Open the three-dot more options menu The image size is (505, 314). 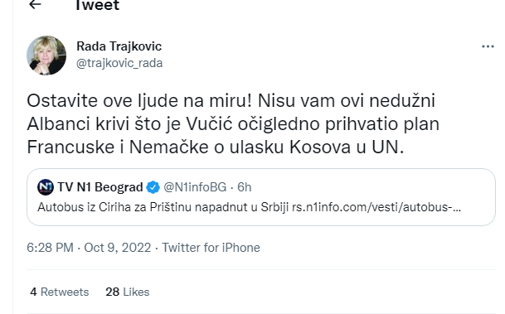[x=488, y=46]
